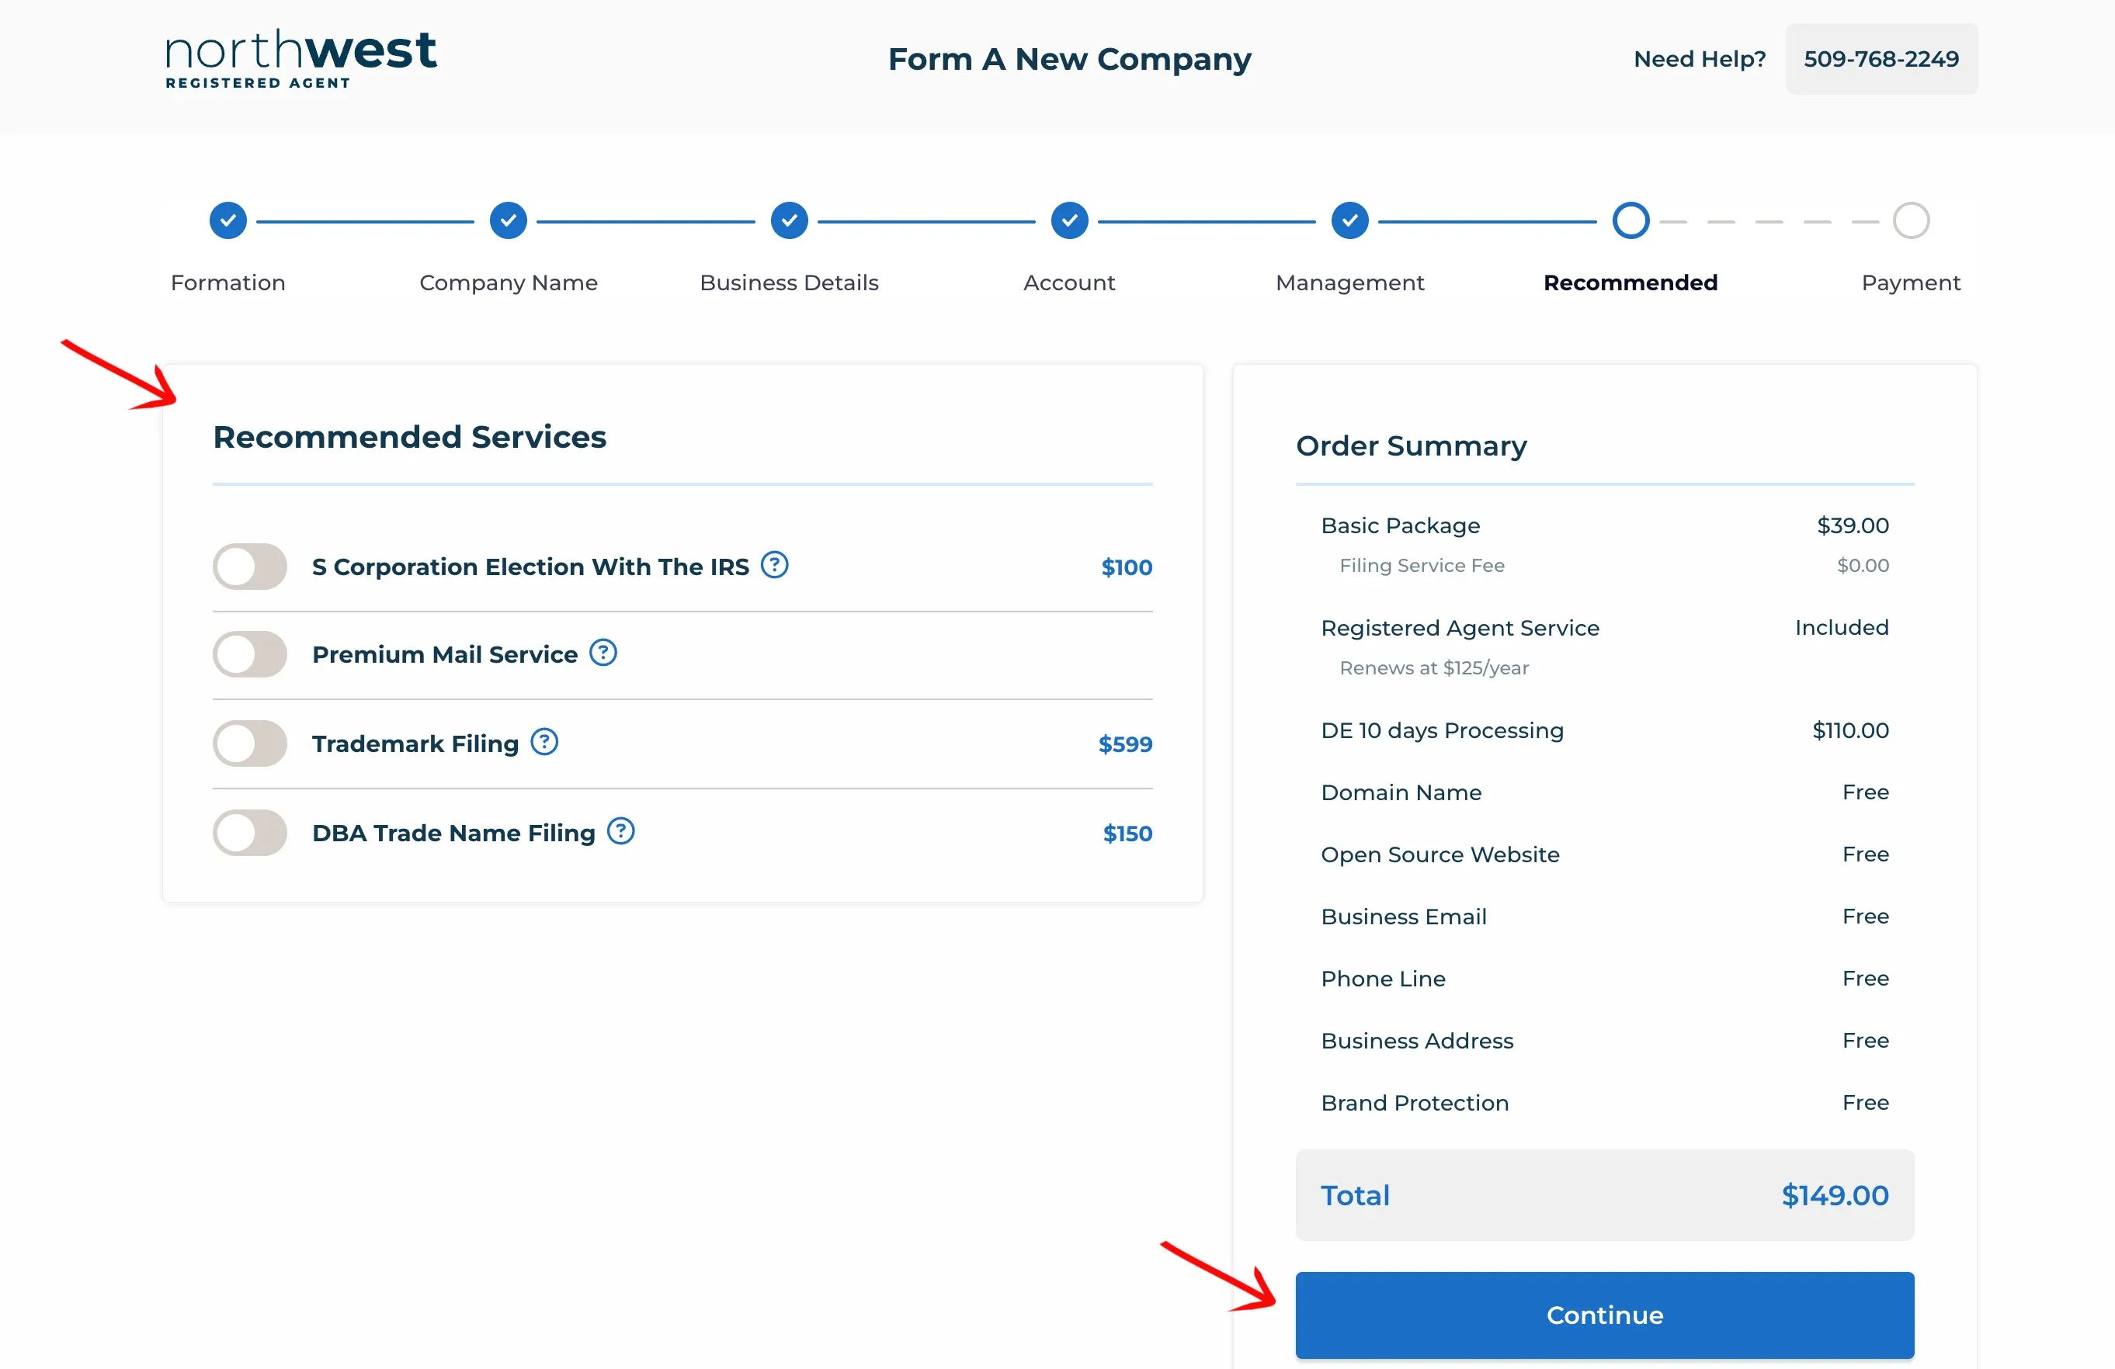Click the Recommended Services heading
2115x1369 pixels.
click(x=410, y=437)
